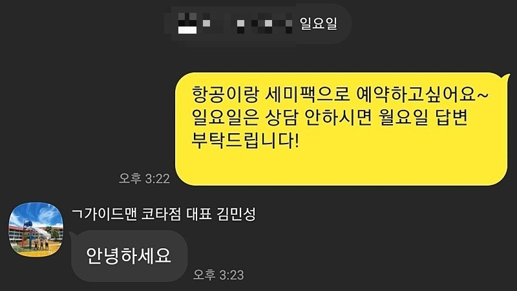Click the word 예약하고싶어요~ in yellow message

coord(423,94)
